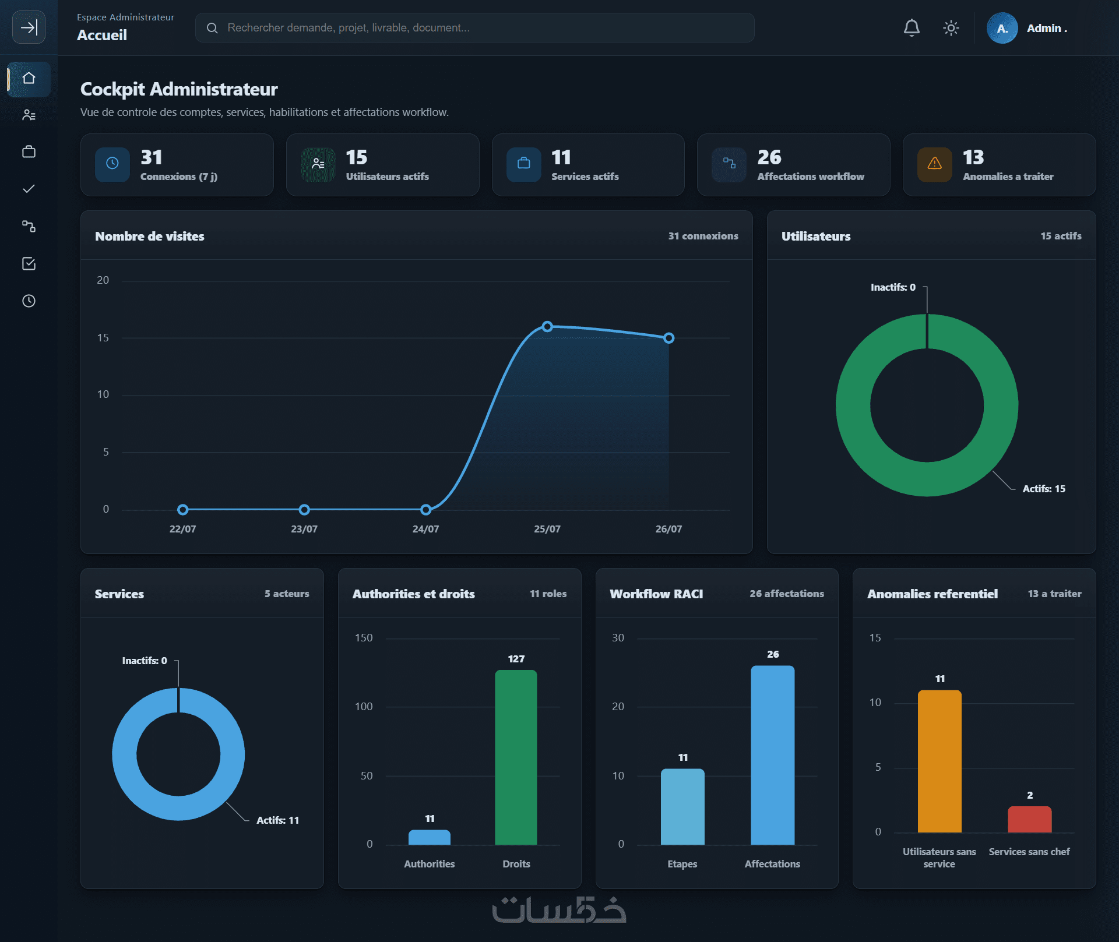1119x942 pixels.
Task: Click the search field for demande, projet
Action: click(x=474, y=28)
